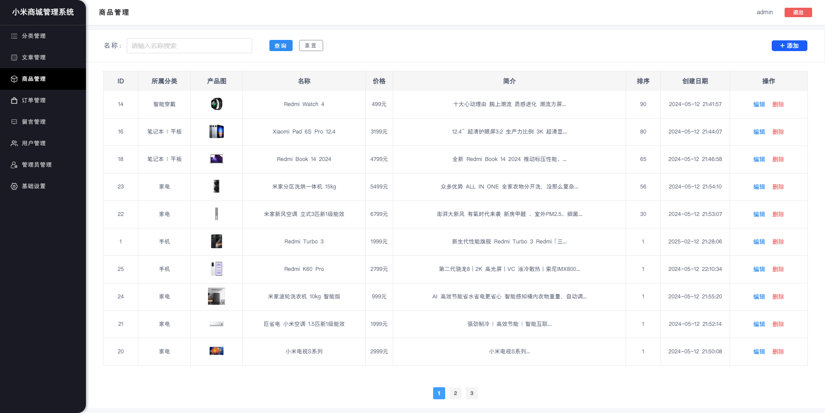Delete the 巨省电 小米空调 row
The image size is (825, 413).
click(x=778, y=324)
